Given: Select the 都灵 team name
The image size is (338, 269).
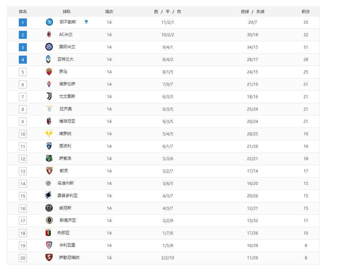Looking at the screenshot, I should (x=64, y=171).
